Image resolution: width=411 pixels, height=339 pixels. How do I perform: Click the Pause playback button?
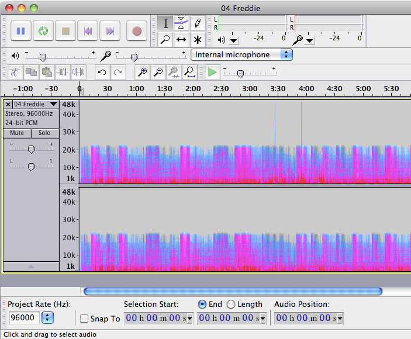click(x=20, y=31)
